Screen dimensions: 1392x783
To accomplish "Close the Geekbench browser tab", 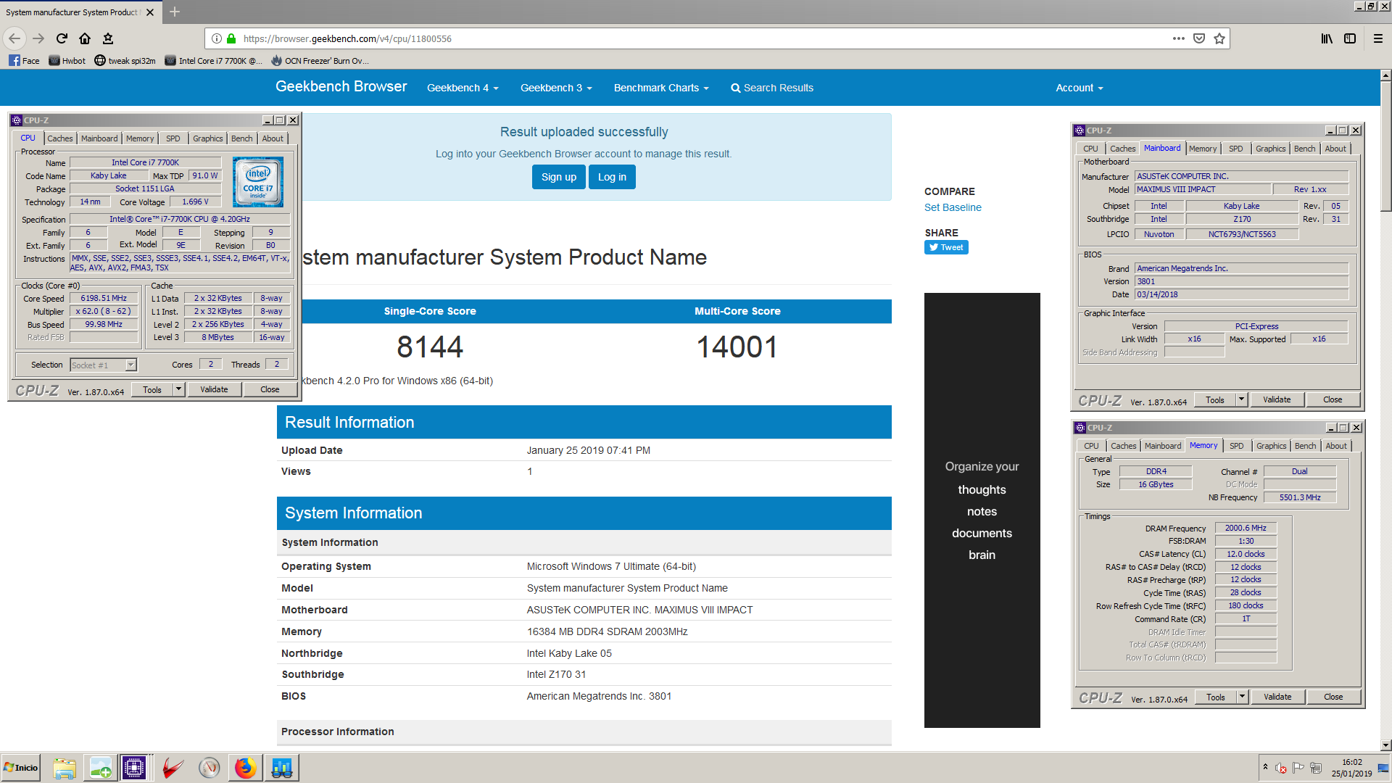I will tap(150, 12).
